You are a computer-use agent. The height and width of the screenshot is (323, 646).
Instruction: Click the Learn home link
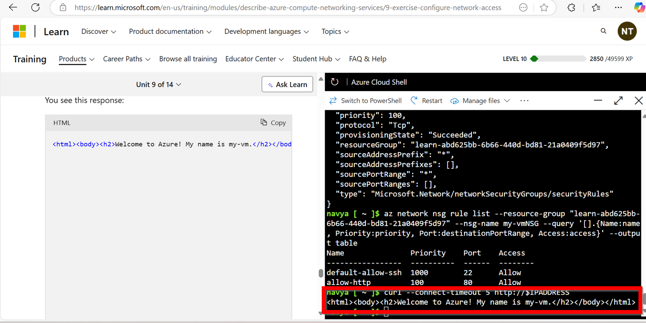[56, 31]
